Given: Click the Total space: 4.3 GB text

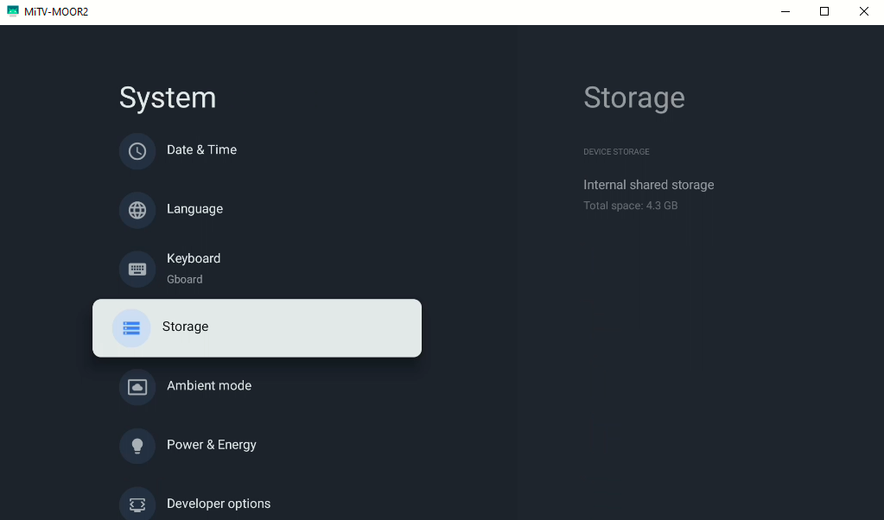Looking at the screenshot, I should pos(630,206).
